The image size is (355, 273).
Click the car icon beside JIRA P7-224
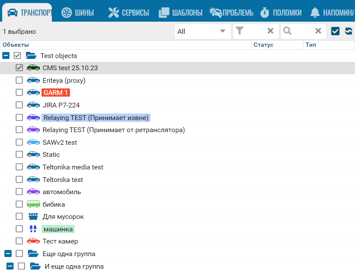(33, 105)
